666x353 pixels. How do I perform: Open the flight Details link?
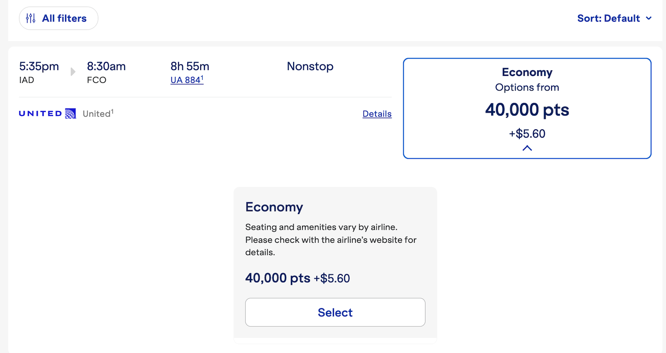click(377, 114)
